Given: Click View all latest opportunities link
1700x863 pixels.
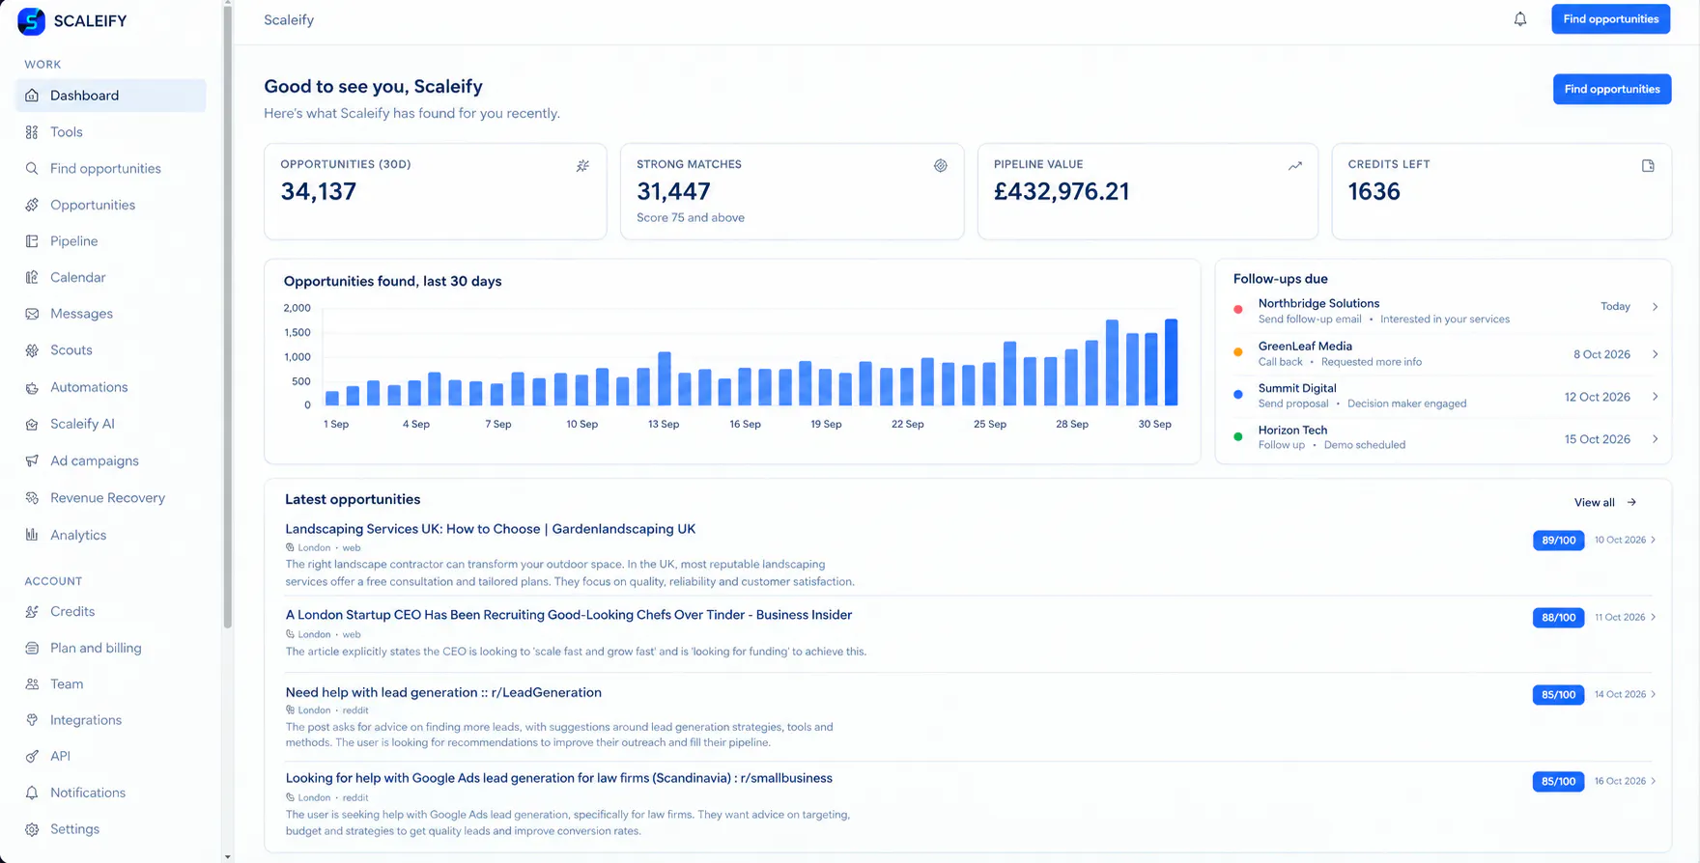Looking at the screenshot, I should click(1604, 502).
